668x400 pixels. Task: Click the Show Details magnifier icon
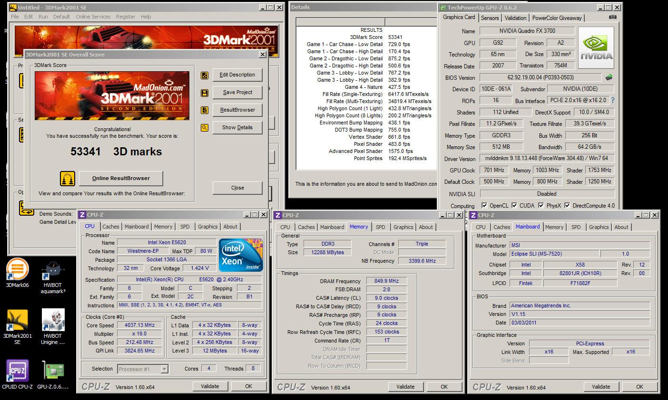(x=205, y=128)
